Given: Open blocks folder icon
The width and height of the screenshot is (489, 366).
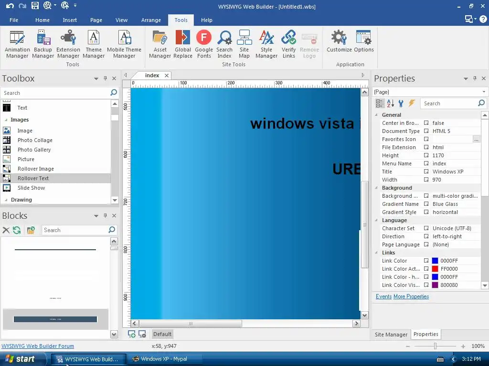Looking at the screenshot, I should pos(31,230).
